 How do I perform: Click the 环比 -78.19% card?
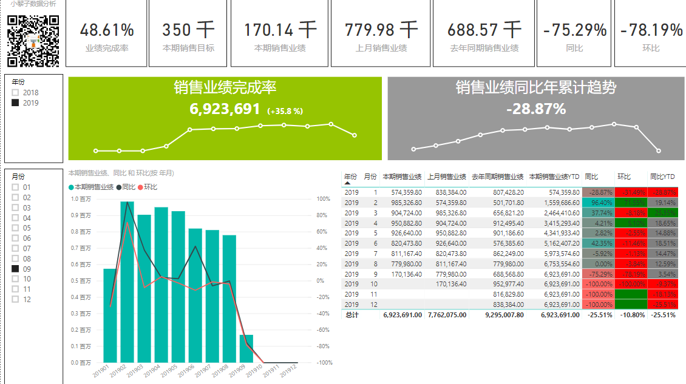tap(651, 33)
